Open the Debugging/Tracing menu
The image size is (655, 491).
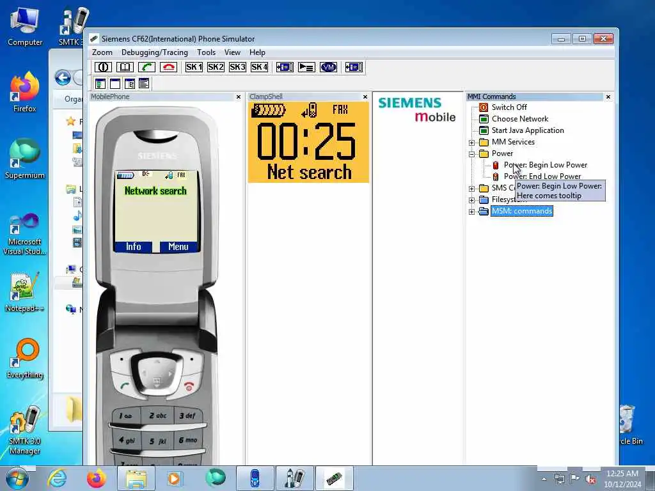click(x=155, y=52)
